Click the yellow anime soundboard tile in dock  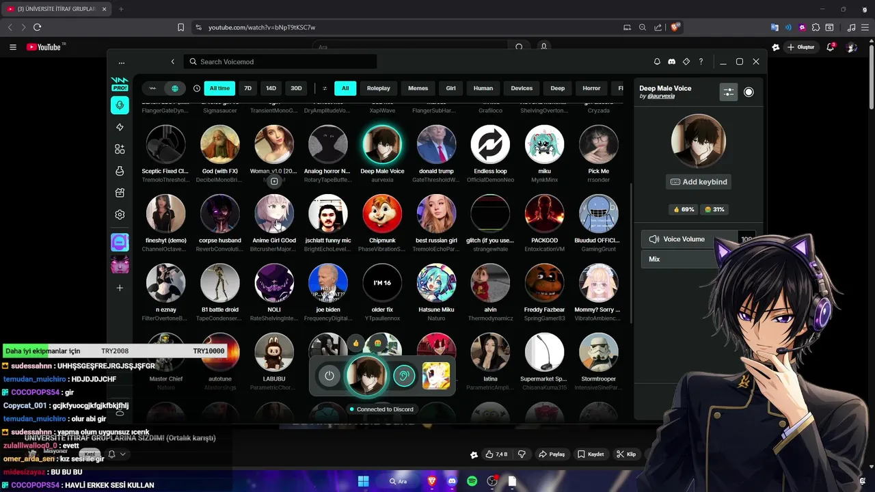pos(435,376)
